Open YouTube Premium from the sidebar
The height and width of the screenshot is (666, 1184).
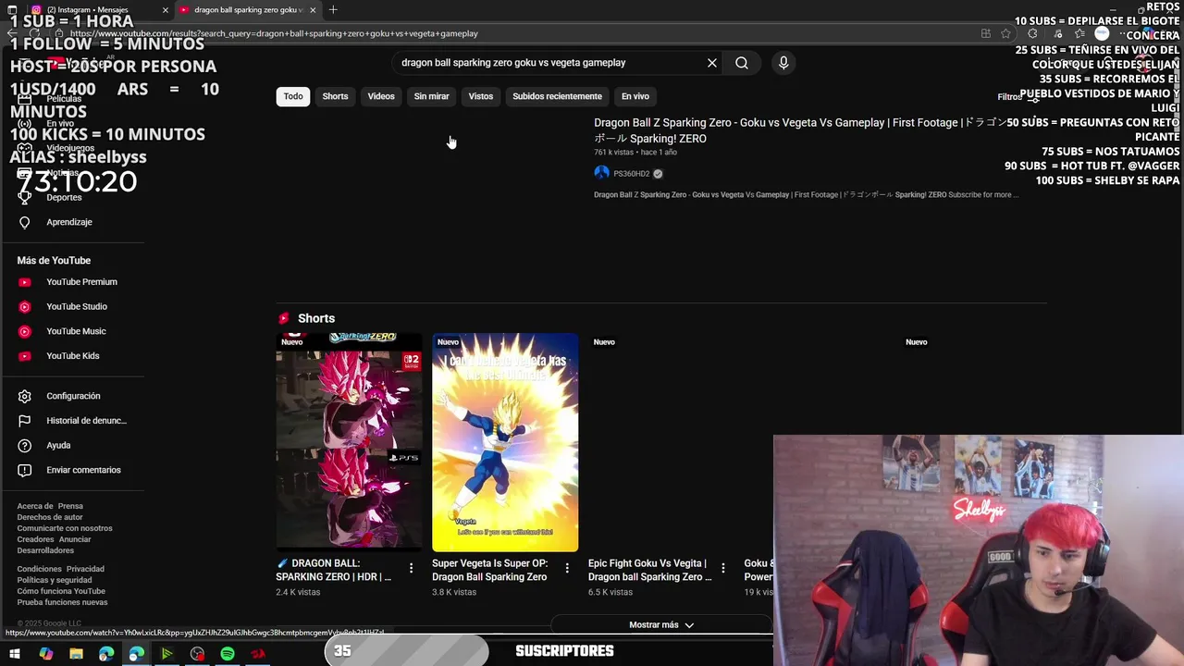(x=72, y=282)
